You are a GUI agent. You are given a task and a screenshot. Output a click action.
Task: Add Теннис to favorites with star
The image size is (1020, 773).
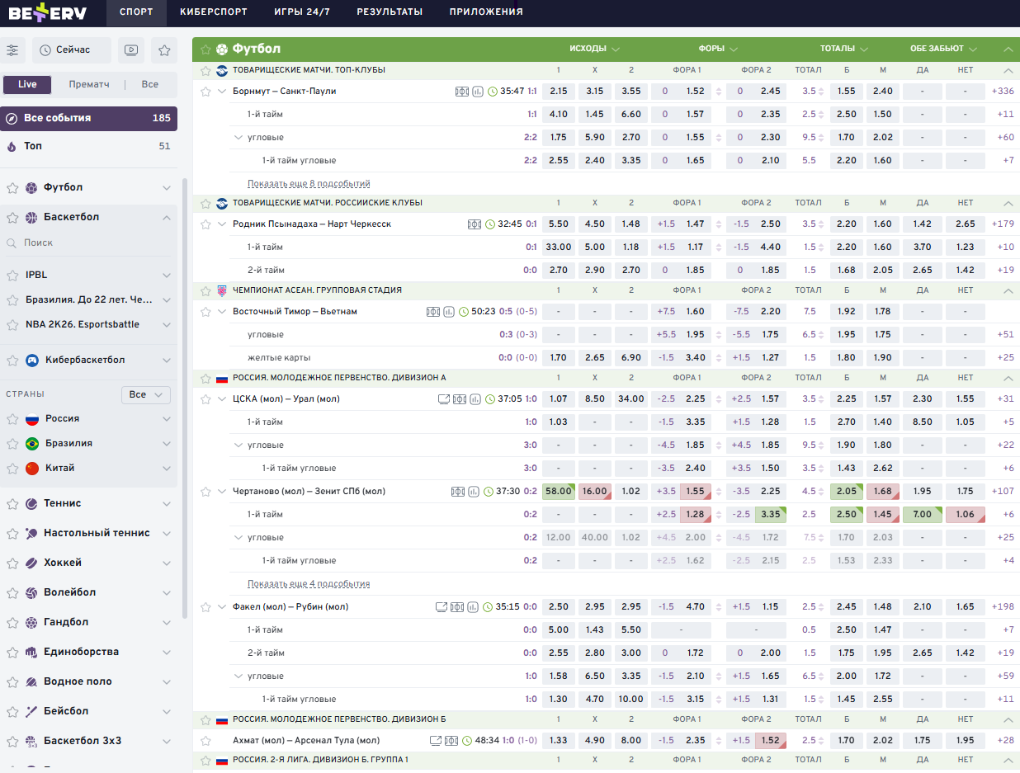click(x=12, y=503)
